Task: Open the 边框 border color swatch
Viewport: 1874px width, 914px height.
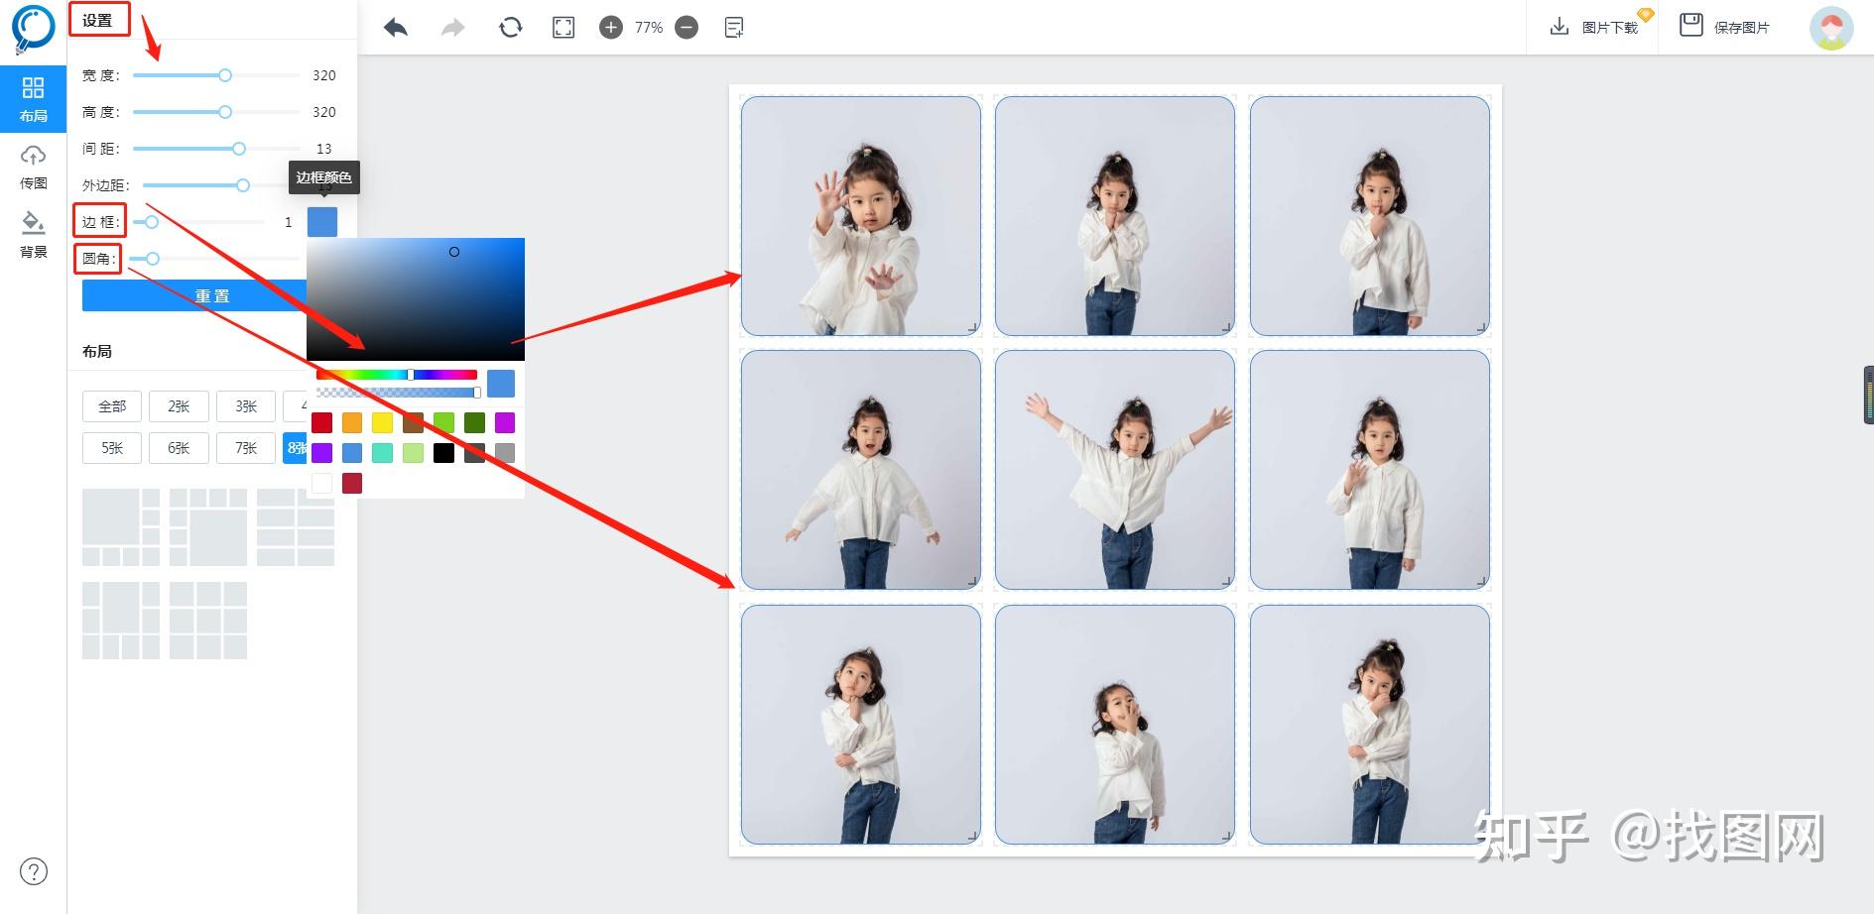Action: [322, 222]
